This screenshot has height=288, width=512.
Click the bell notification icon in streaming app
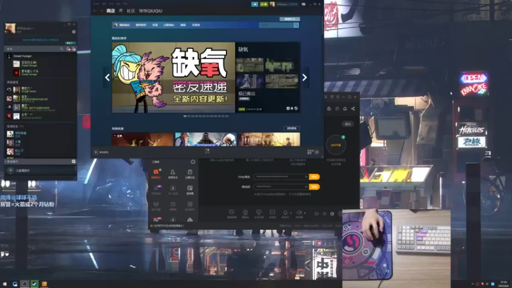(x=345, y=109)
